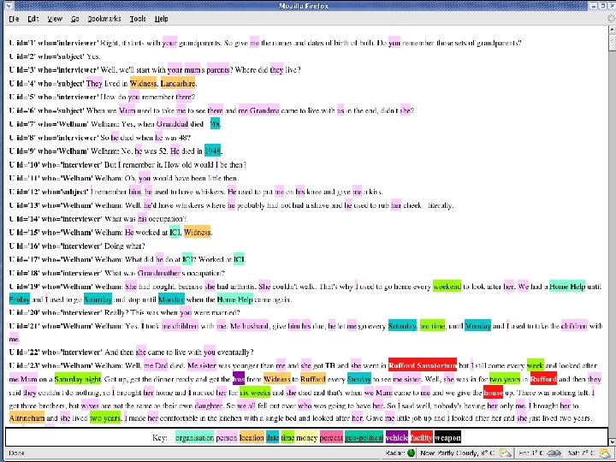Open the window menu icon in title bar

pyautogui.click(x=9, y=5)
